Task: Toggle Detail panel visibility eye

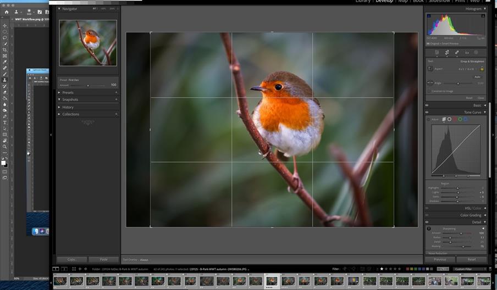Action: click(x=427, y=222)
